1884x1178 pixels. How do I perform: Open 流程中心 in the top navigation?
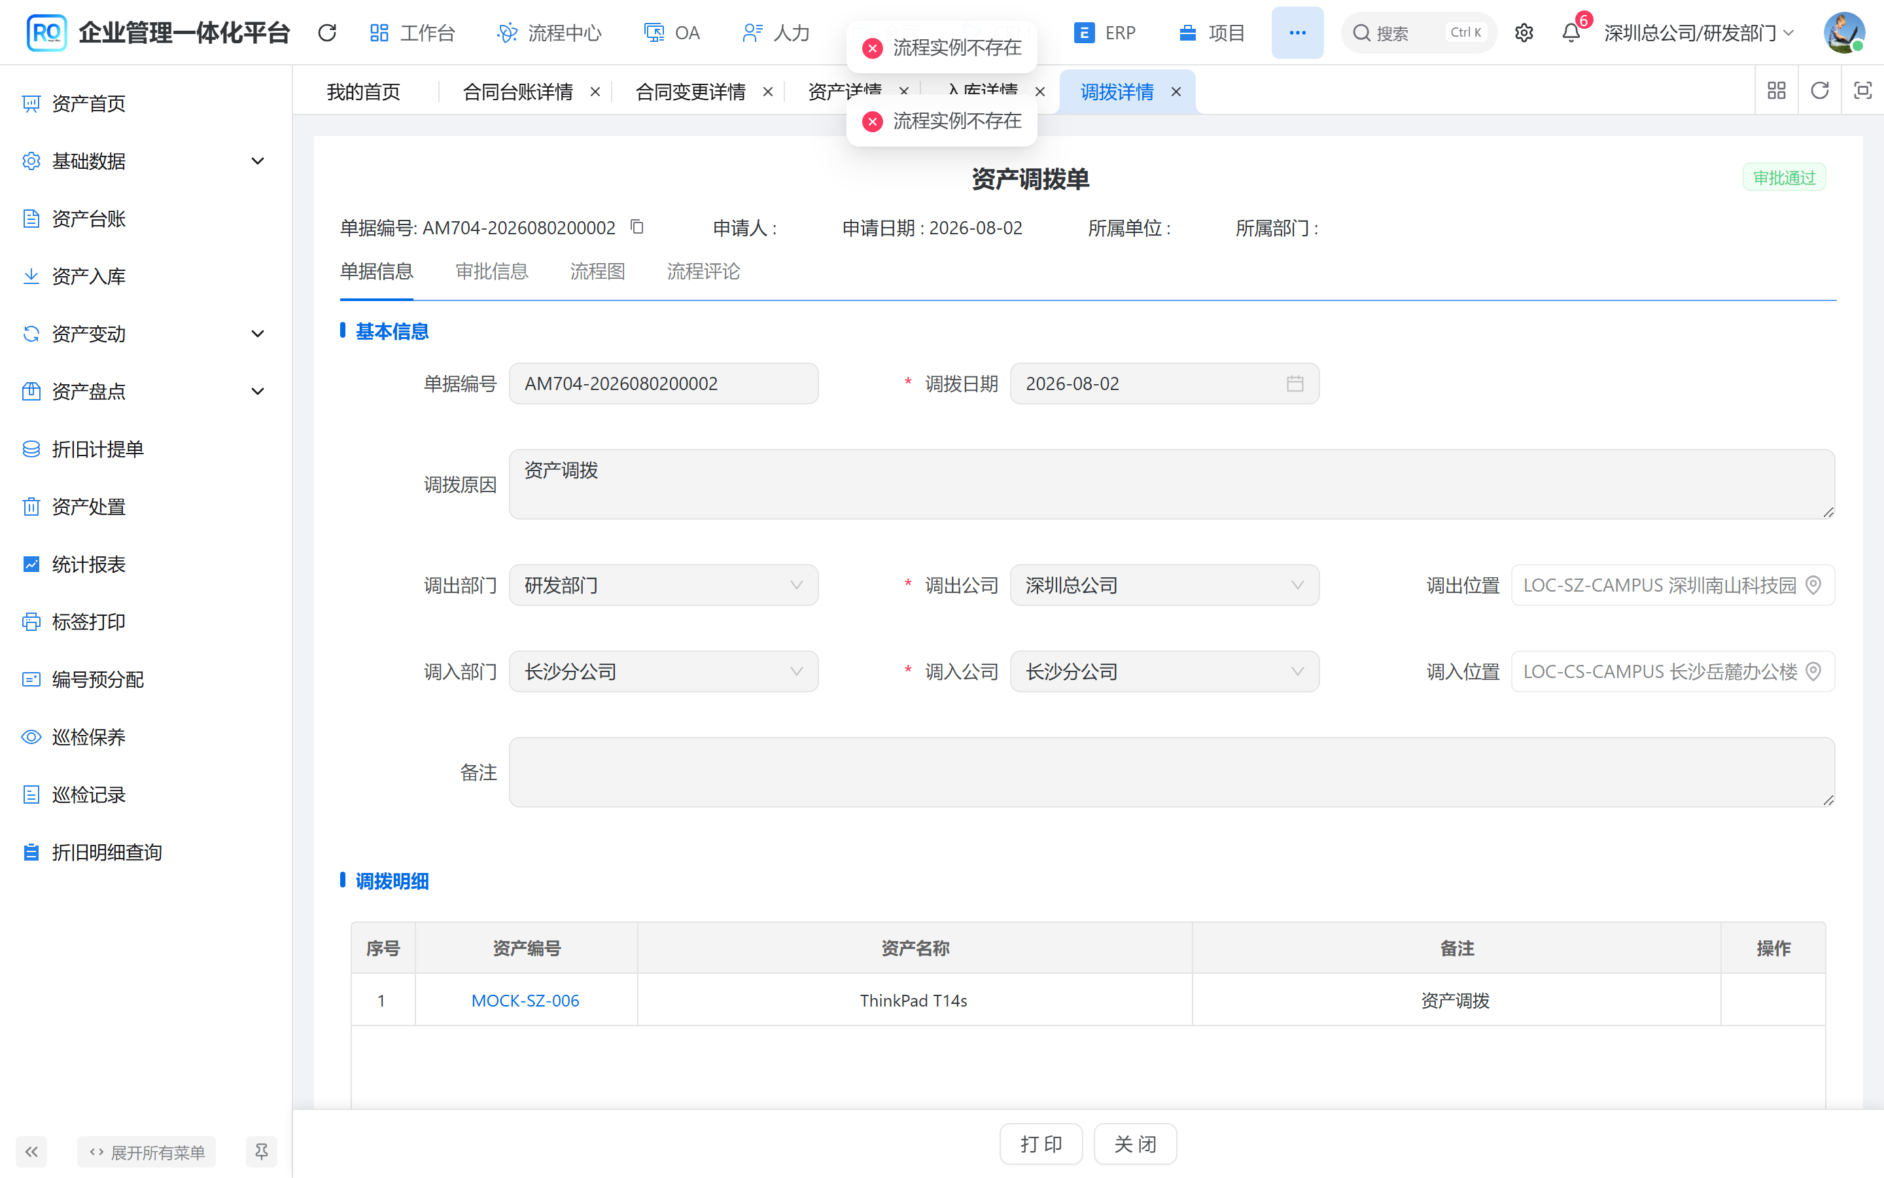(x=549, y=33)
